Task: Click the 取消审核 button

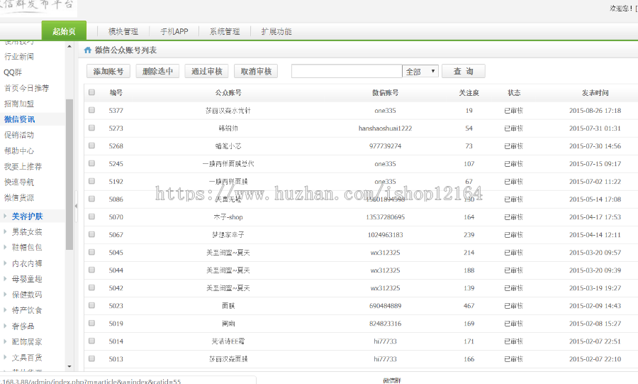Action: 256,71
